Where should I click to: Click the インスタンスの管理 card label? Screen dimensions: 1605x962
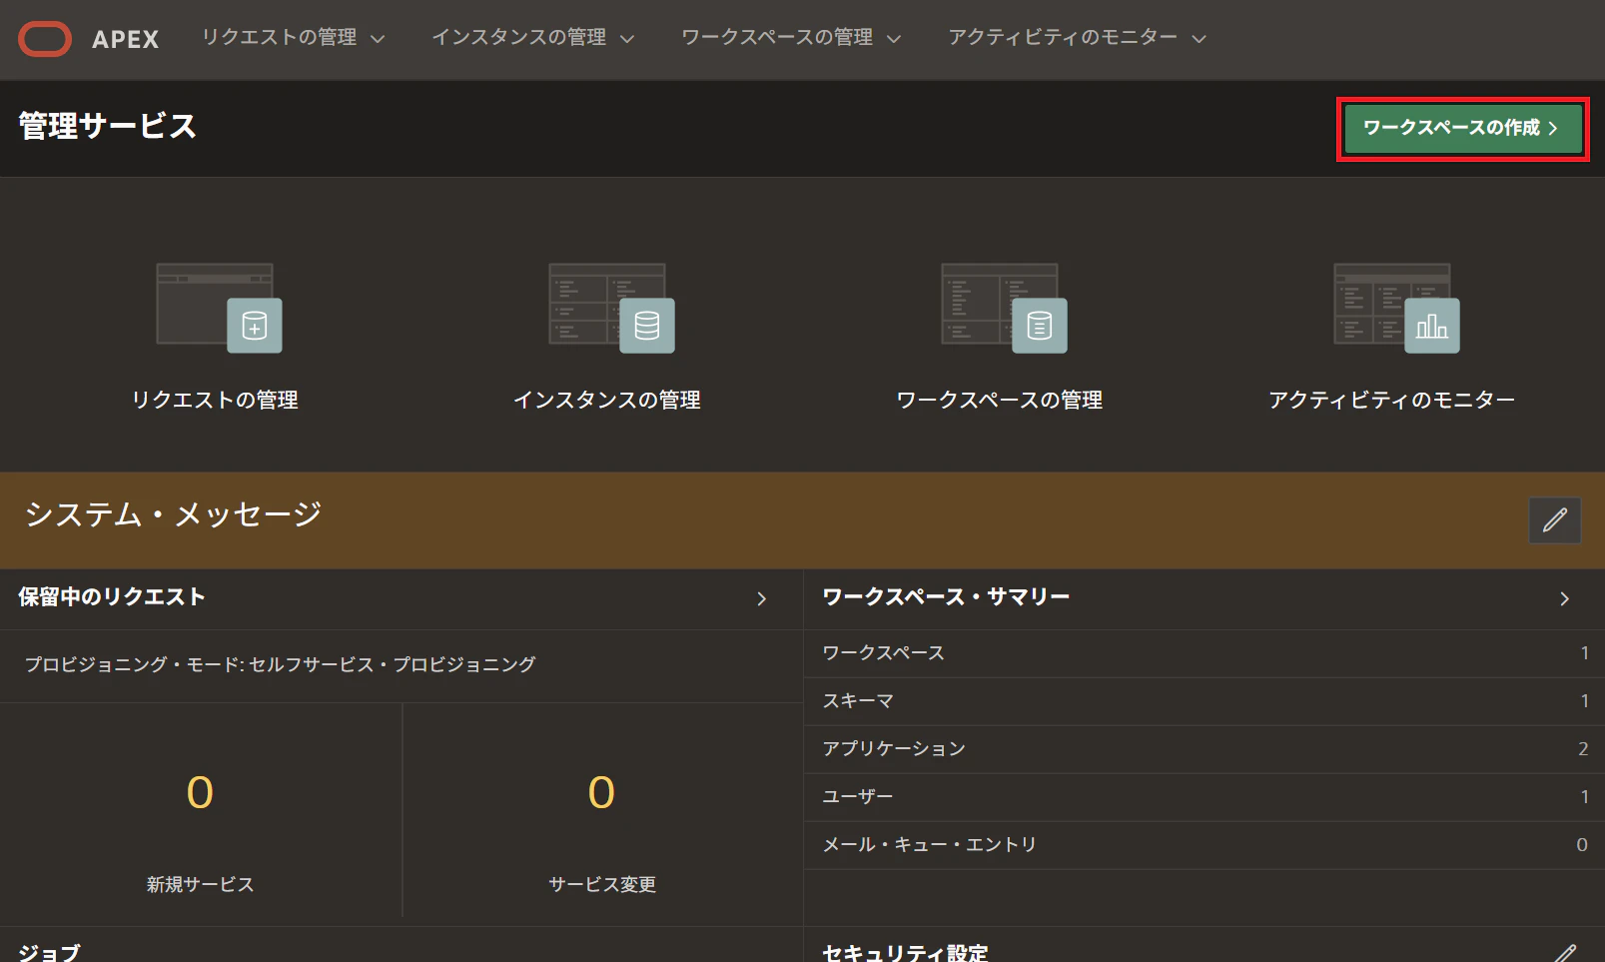[x=607, y=400]
